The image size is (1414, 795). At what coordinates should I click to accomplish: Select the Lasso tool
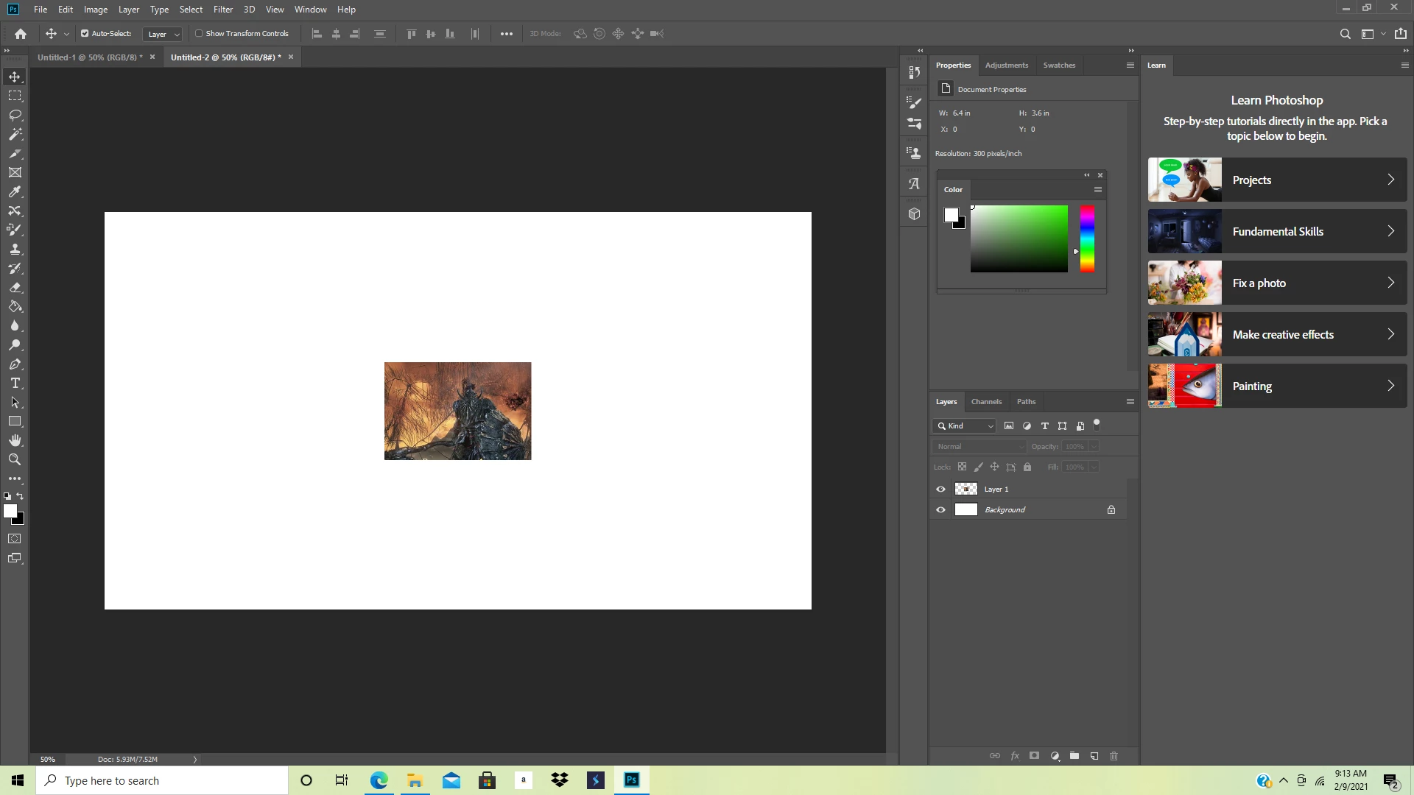point(15,116)
